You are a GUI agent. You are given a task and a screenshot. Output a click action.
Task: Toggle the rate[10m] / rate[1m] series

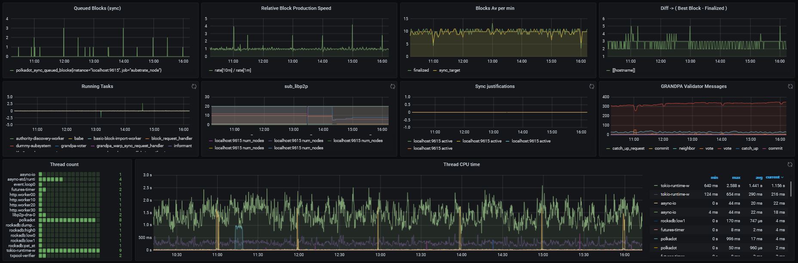point(230,70)
